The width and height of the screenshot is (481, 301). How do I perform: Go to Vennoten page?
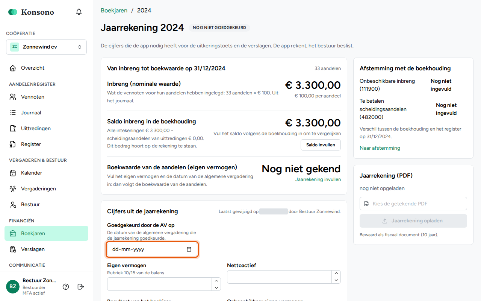coord(46,97)
